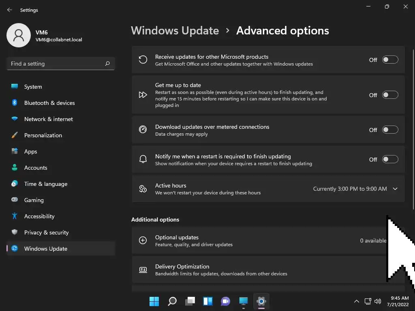The height and width of the screenshot is (311, 415).
Task: Click the volume speaker icon in tray
Action: click(378, 301)
